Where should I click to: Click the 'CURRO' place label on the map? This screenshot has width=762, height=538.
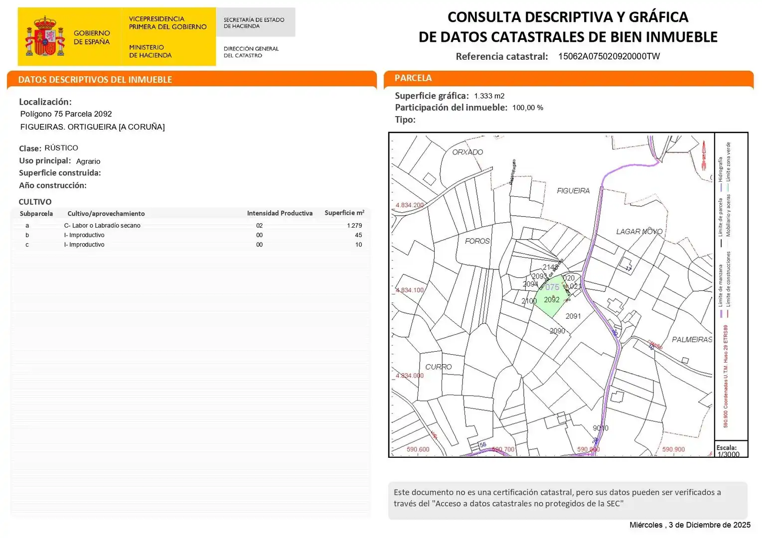[439, 367]
